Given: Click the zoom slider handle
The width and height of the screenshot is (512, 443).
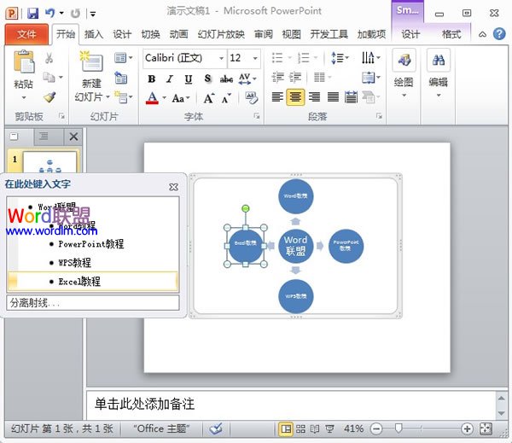Looking at the screenshot, I should click(x=398, y=428).
